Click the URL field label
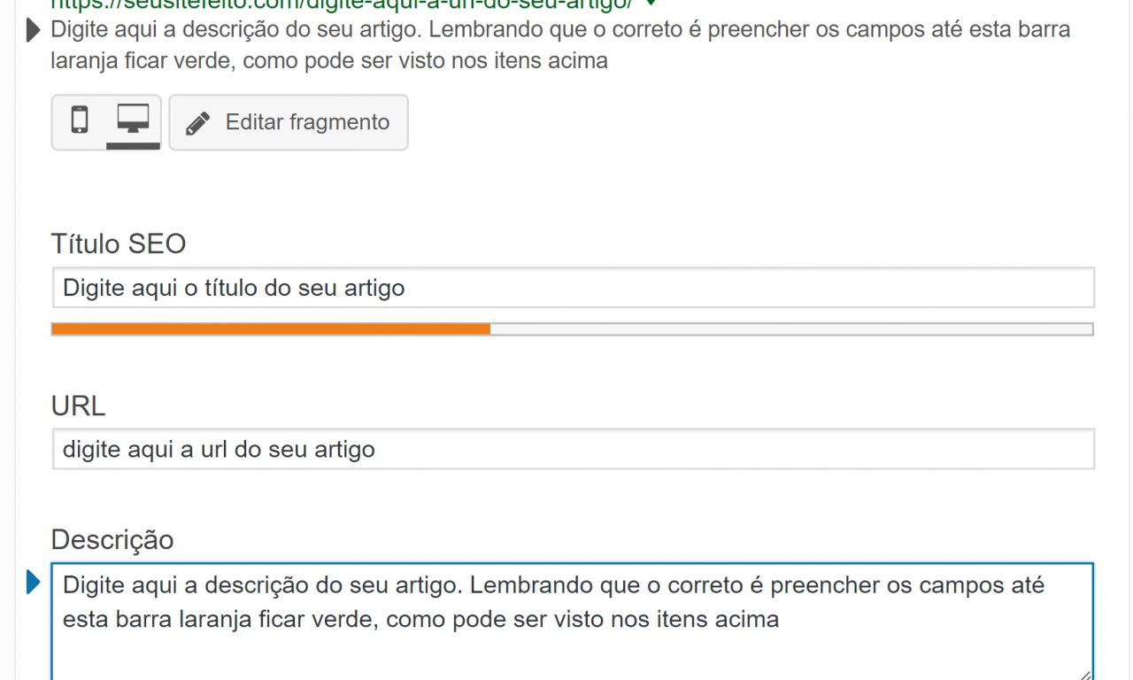The width and height of the screenshot is (1133, 680). pos(78,406)
